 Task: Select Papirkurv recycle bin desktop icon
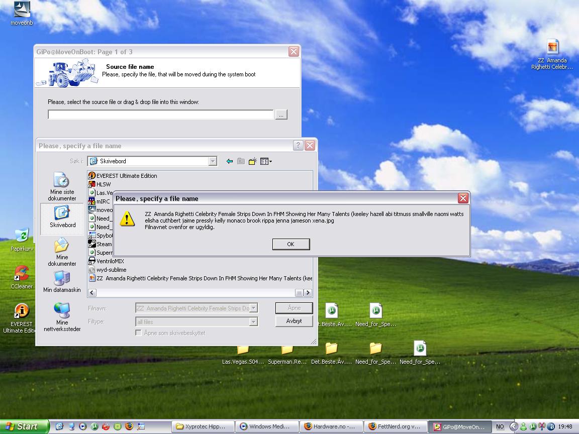[22, 240]
